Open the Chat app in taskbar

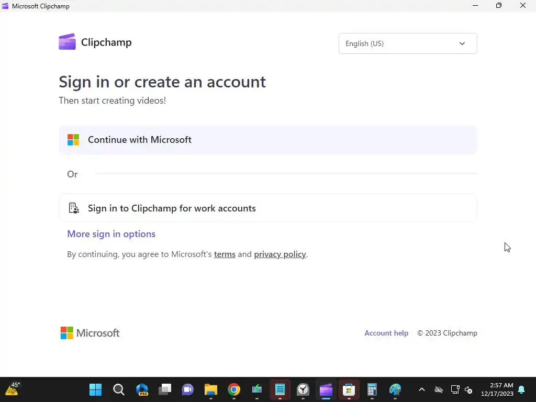click(188, 389)
